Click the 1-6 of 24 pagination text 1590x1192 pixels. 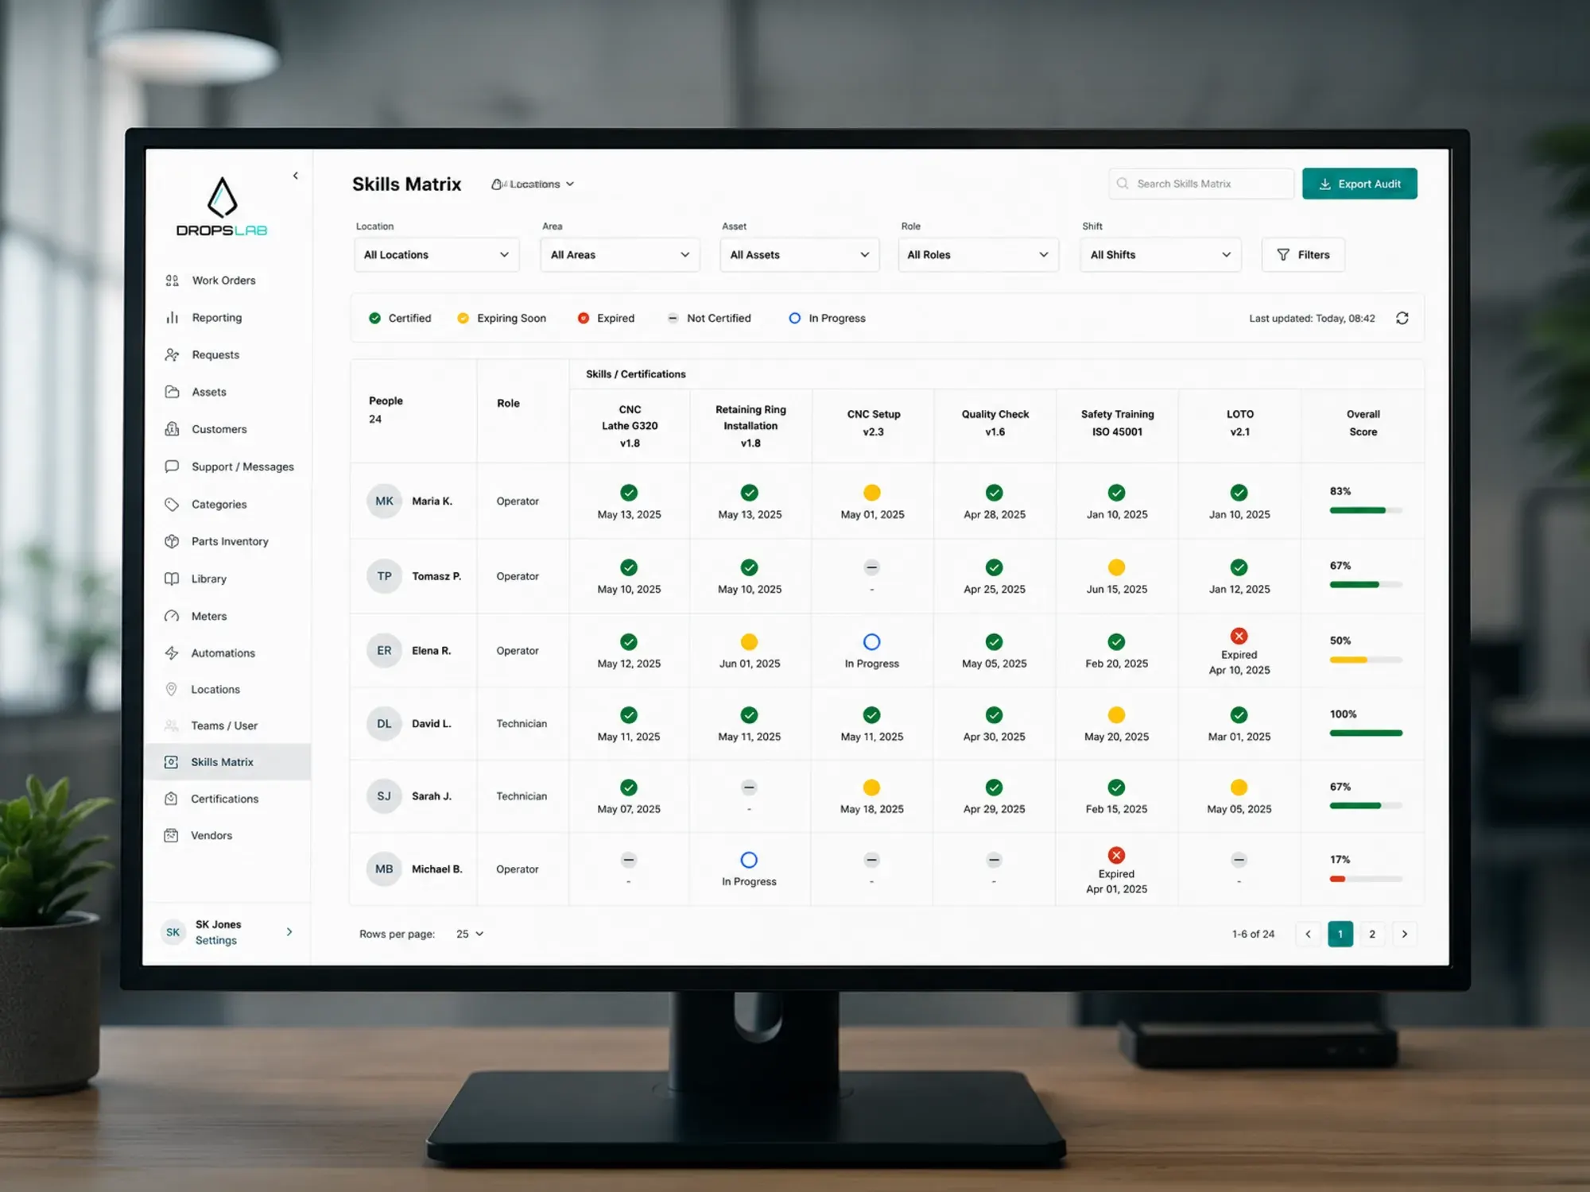(x=1253, y=934)
